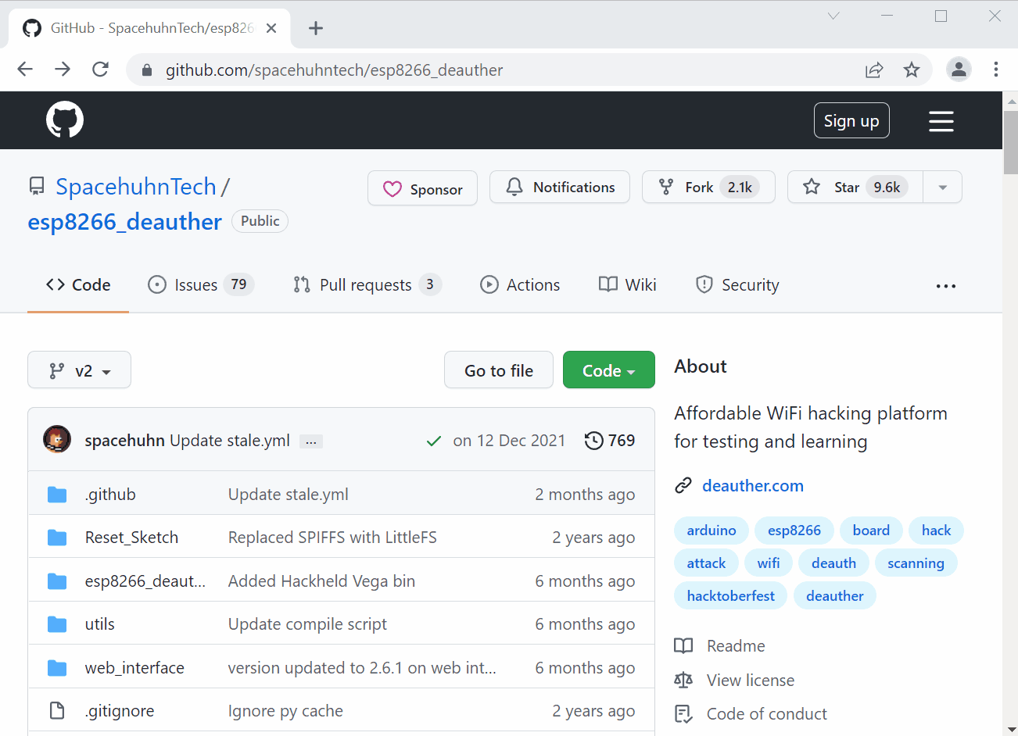This screenshot has width=1018, height=736.
Task: View the 769 commits history
Action: click(610, 441)
